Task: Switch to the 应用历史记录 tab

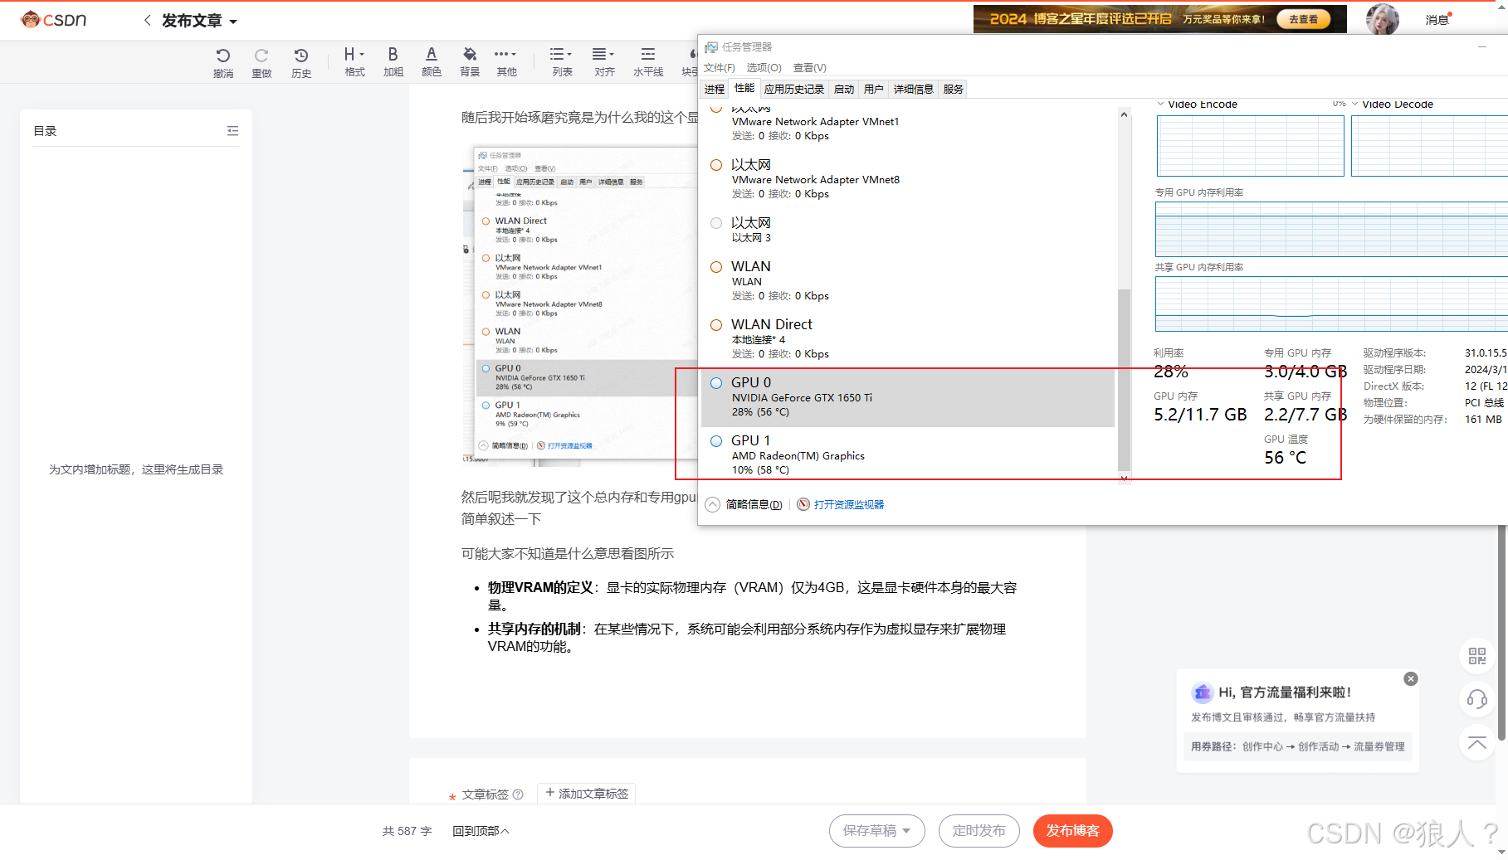Action: click(x=793, y=89)
